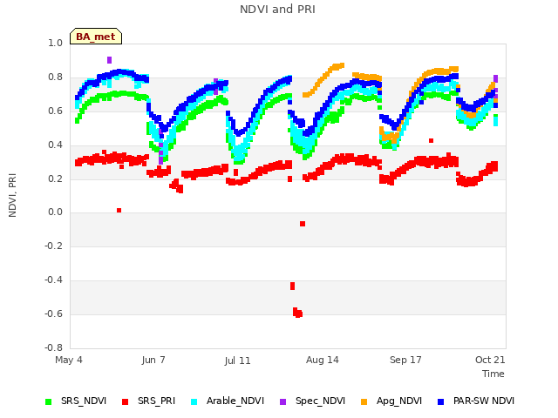The image size is (558, 418).
Task: Click the purple Spec_NDVI legend swatch
Action: tap(282, 401)
